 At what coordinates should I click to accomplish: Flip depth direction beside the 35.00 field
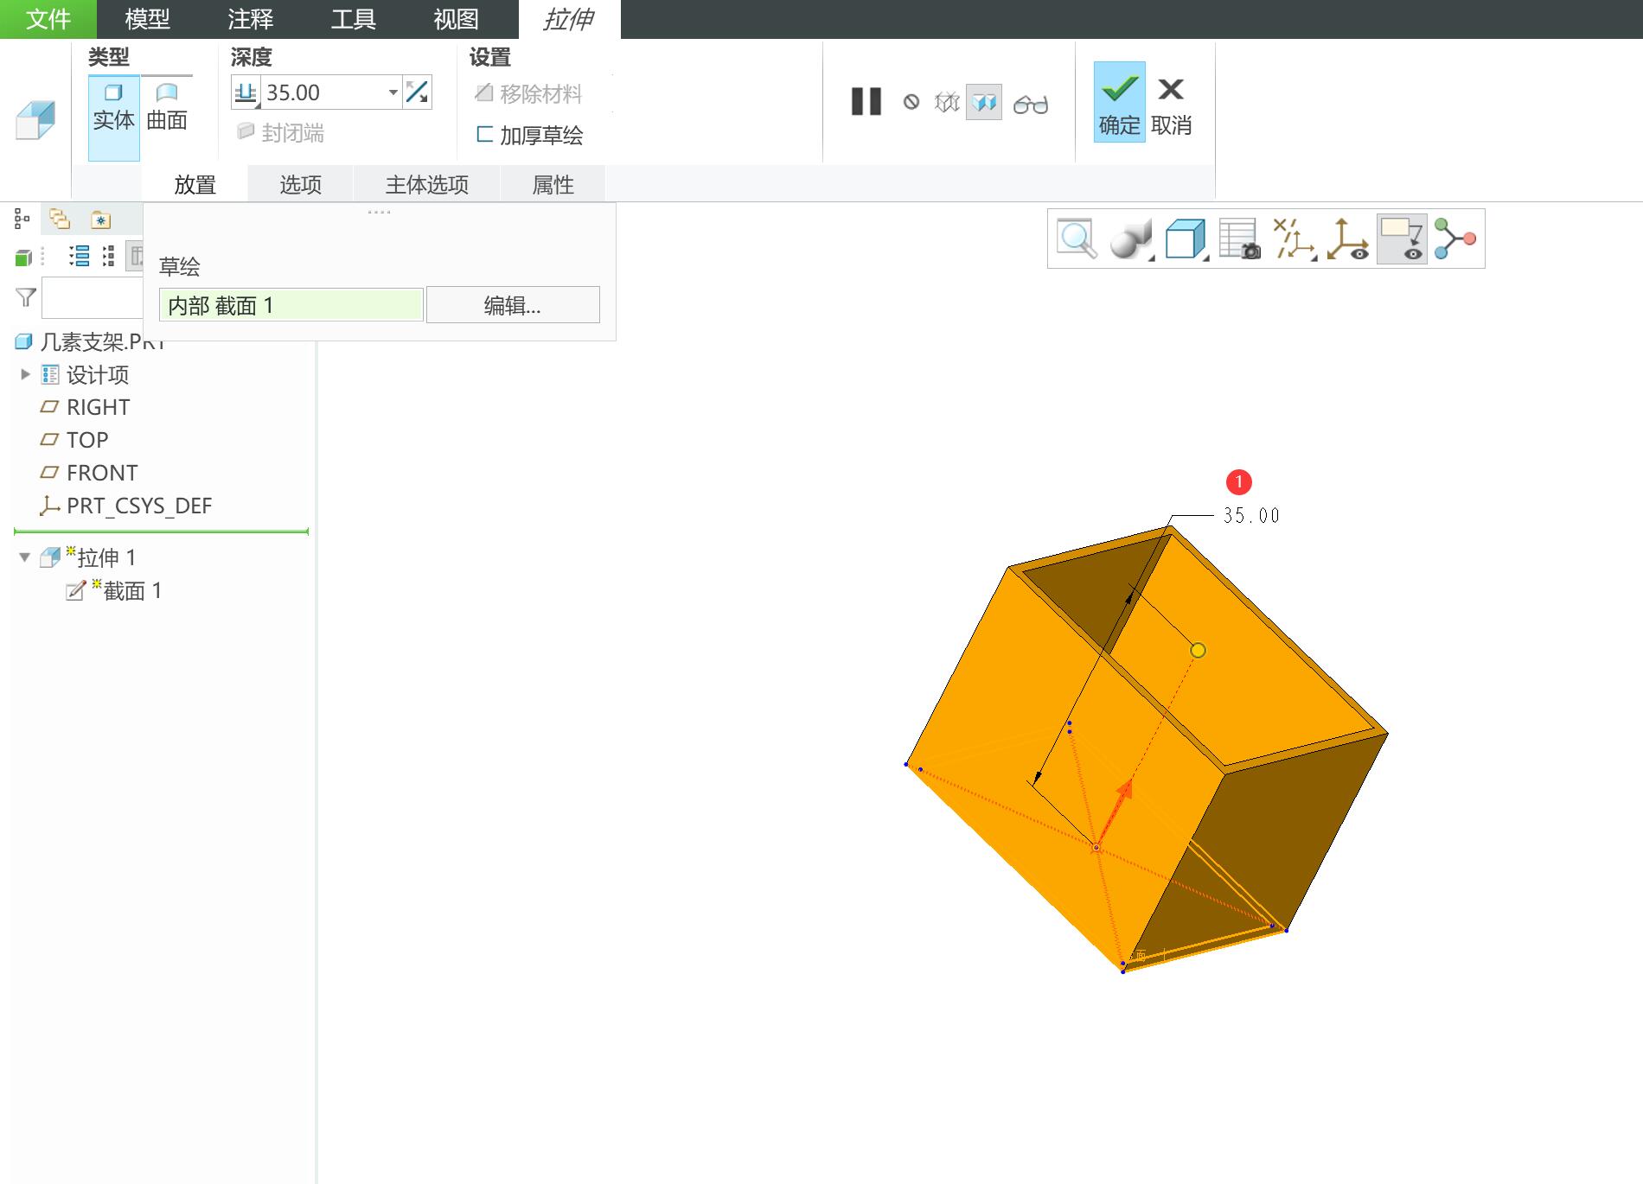(418, 92)
